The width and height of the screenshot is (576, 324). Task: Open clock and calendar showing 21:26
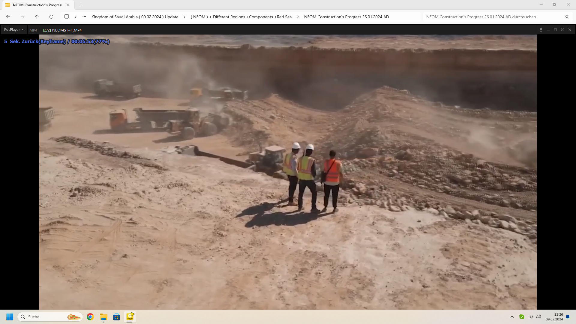pyautogui.click(x=554, y=317)
